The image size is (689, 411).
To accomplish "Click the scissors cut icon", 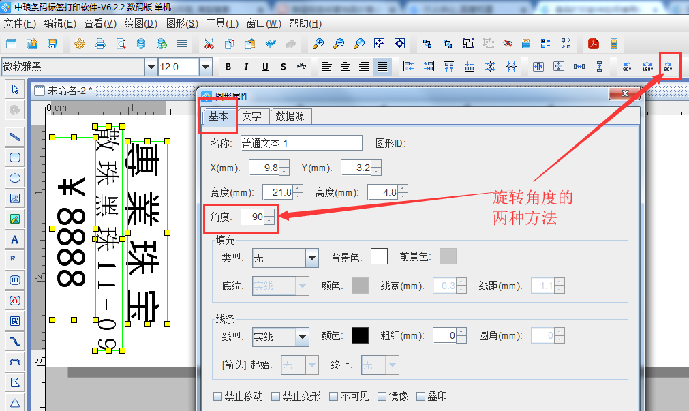I will pos(209,44).
